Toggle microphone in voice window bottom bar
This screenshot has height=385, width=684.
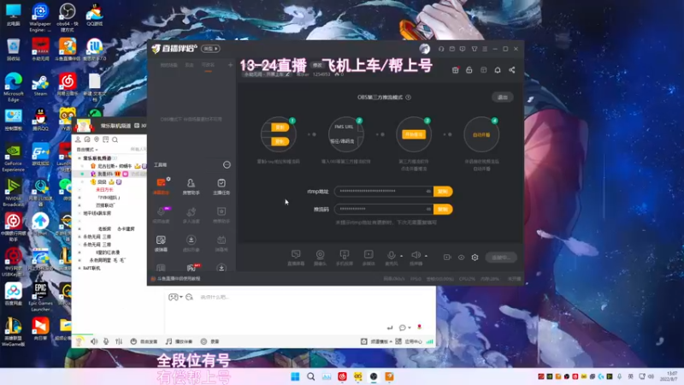point(106,341)
